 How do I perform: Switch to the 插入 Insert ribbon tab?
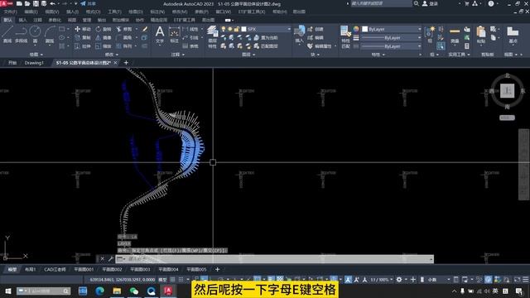(x=22, y=20)
